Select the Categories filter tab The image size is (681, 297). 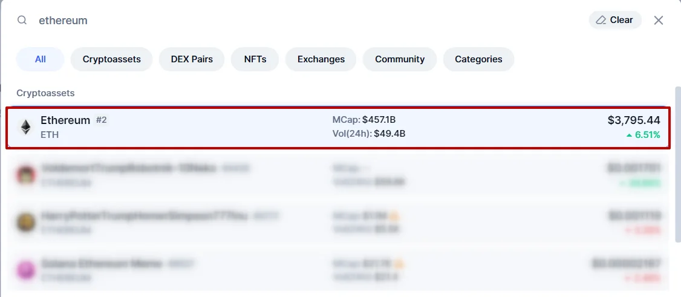pyautogui.click(x=478, y=59)
